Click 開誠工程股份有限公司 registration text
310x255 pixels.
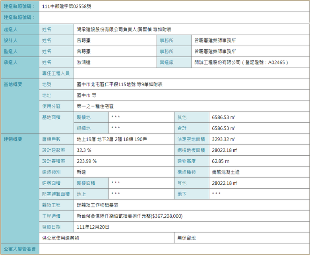(x=241, y=62)
